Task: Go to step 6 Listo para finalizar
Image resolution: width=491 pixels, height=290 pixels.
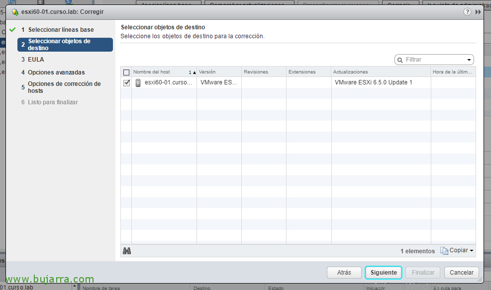Action: point(49,102)
